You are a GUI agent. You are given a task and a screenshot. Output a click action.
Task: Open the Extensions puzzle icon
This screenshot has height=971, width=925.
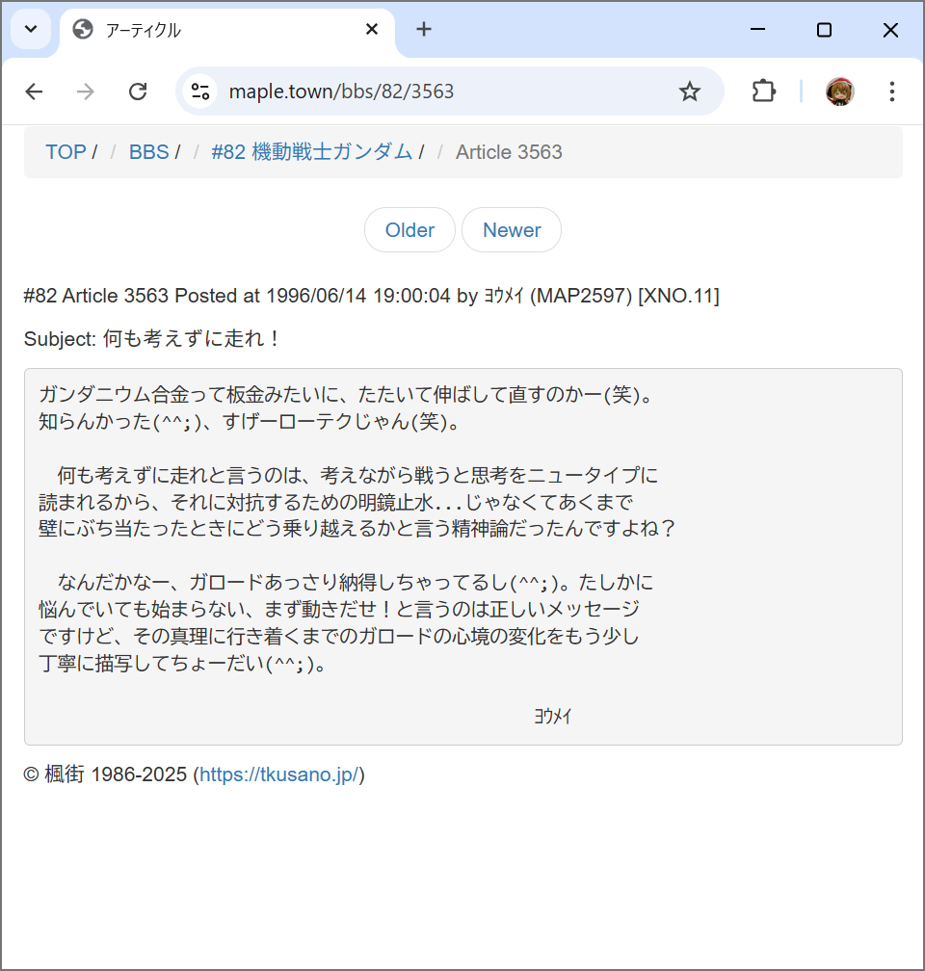(763, 92)
